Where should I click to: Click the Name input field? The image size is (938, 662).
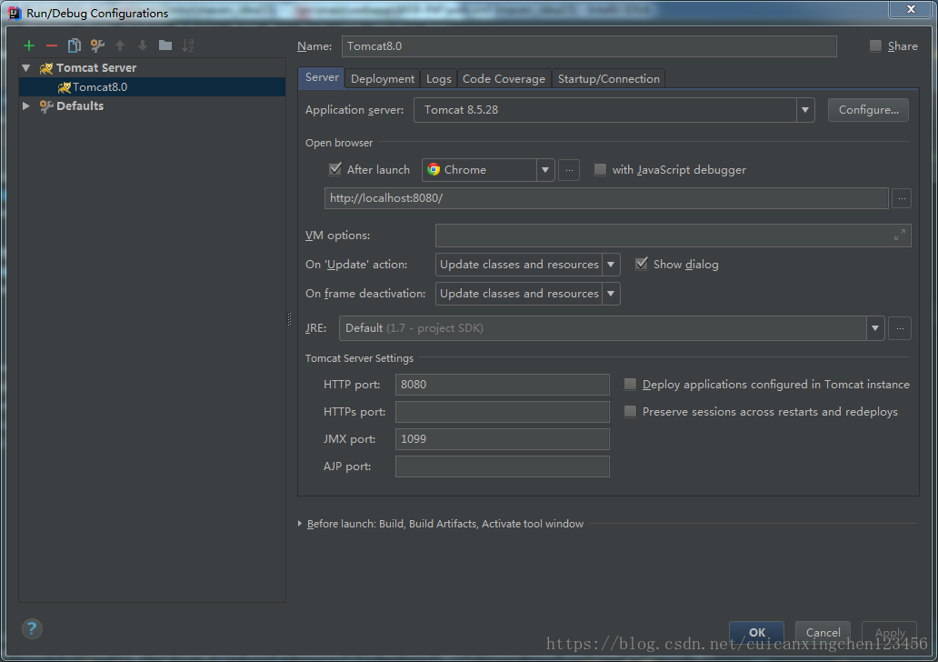click(589, 46)
